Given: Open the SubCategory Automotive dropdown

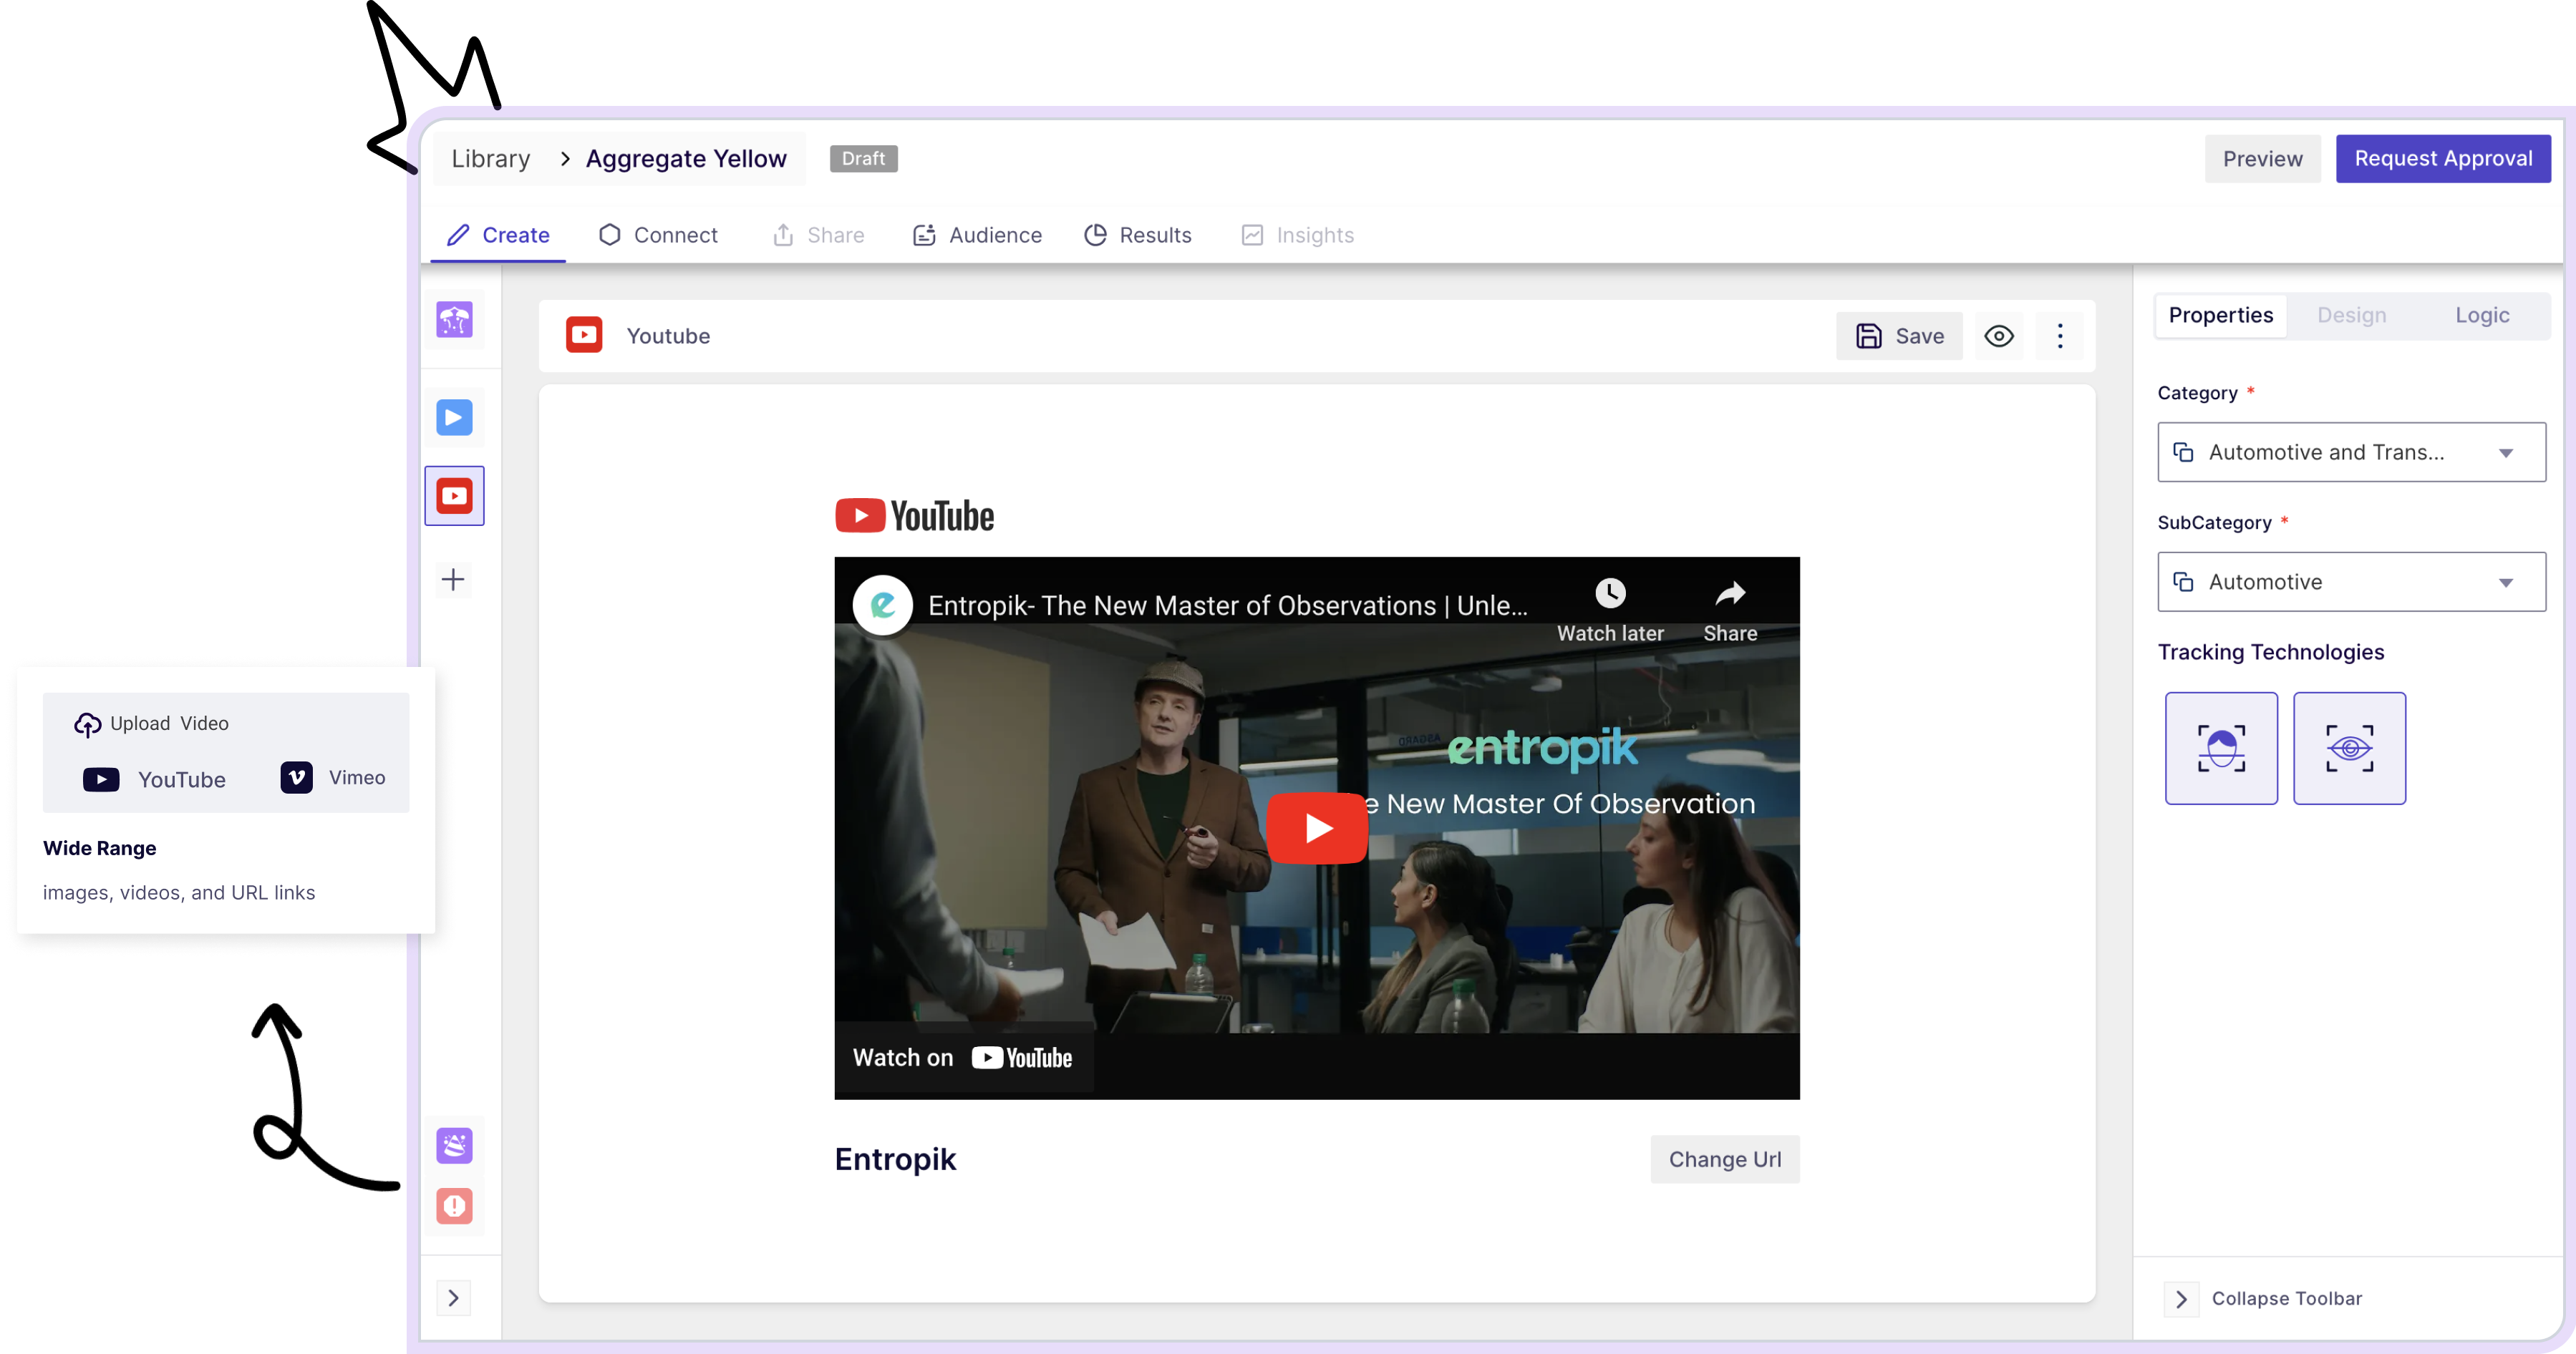Looking at the screenshot, I should point(2351,583).
